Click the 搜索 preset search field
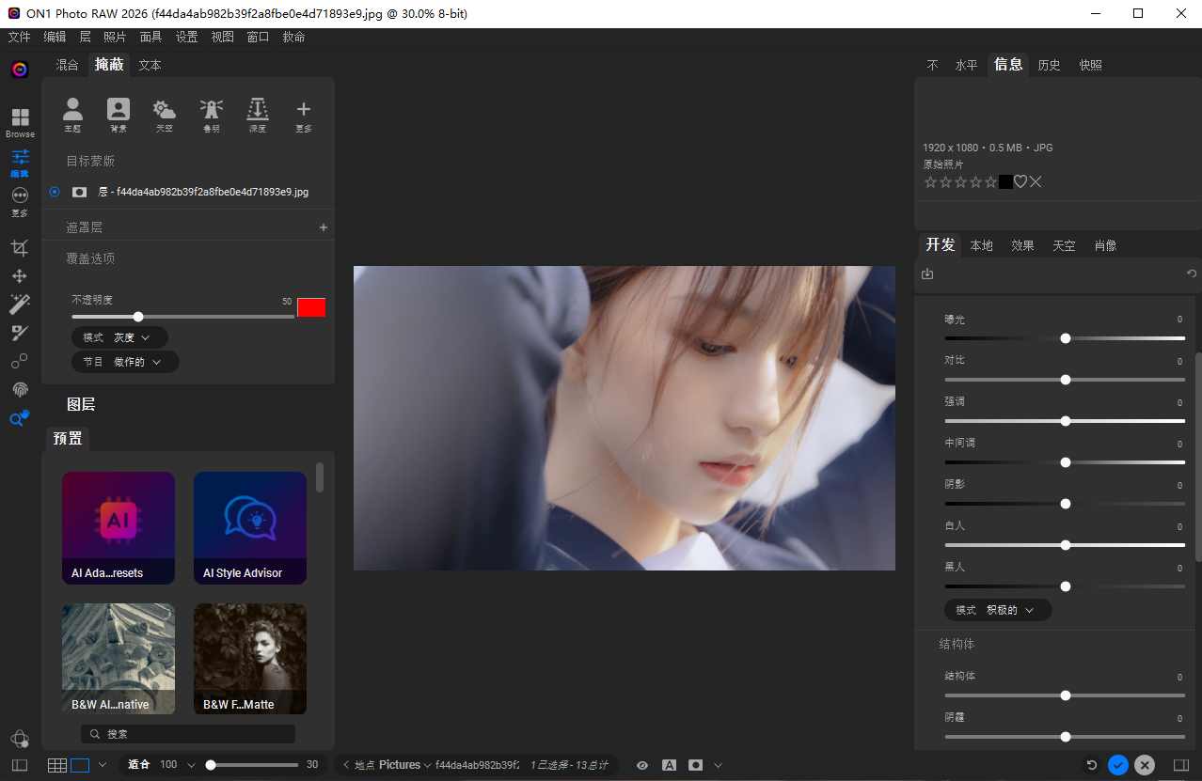 tap(188, 734)
